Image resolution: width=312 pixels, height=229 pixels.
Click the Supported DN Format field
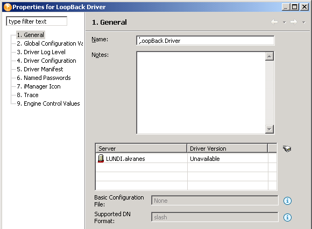pyautogui.click(x=215, y=217)
